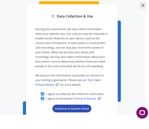Close the Data Collection dialog with X

point(143,5)
